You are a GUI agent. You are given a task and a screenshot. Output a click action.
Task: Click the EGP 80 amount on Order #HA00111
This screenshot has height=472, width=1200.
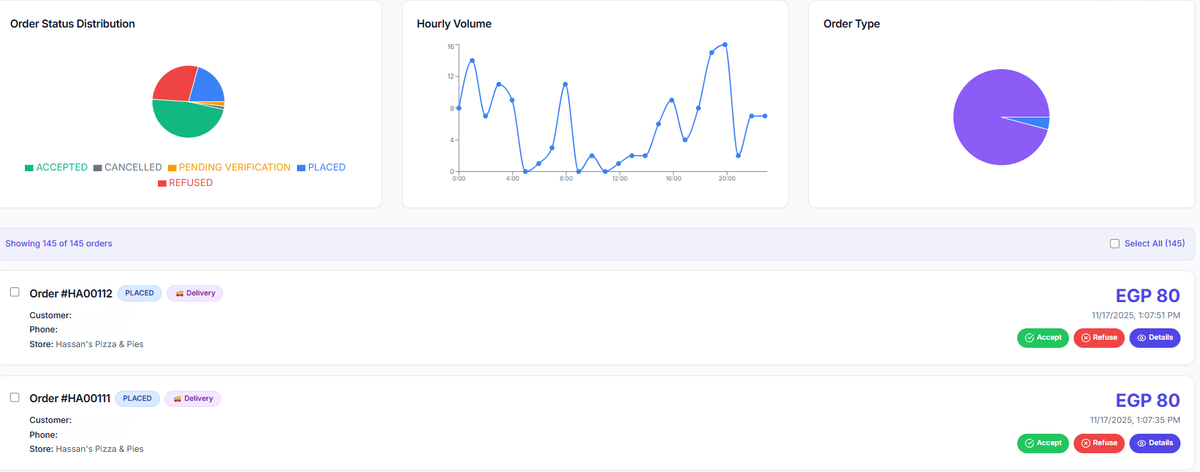[1148, 400]
